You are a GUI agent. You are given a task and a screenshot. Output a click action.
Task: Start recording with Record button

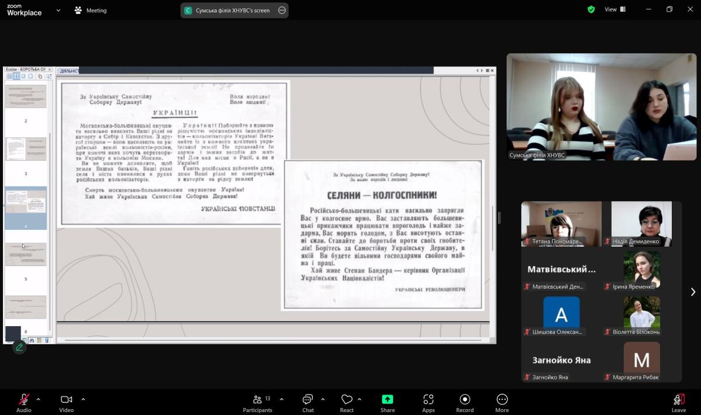[x=465, y=401]
